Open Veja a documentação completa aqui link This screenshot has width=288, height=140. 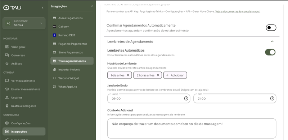pyautogui.click(x=238, y=12)
